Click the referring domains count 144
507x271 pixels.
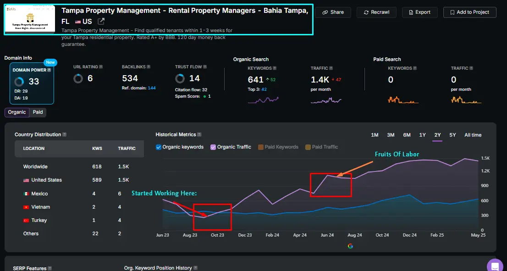pyautogui.click(x=152, y=88)
